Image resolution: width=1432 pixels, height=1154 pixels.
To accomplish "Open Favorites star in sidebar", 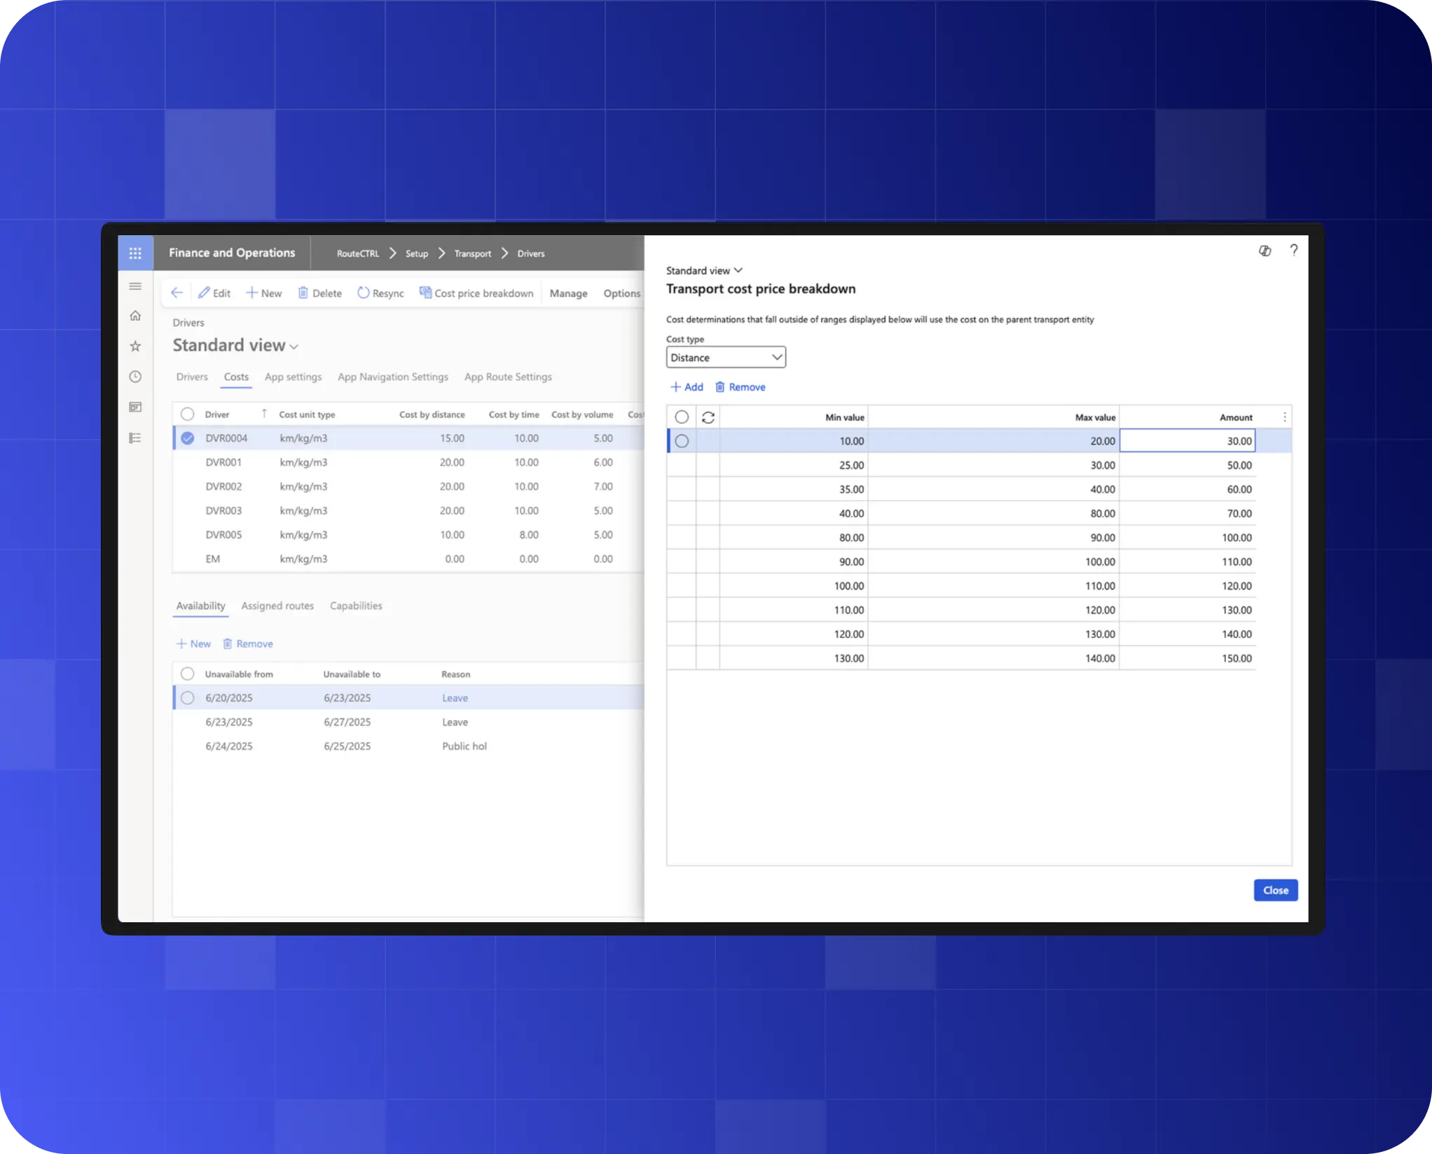I will coord(135,346).
